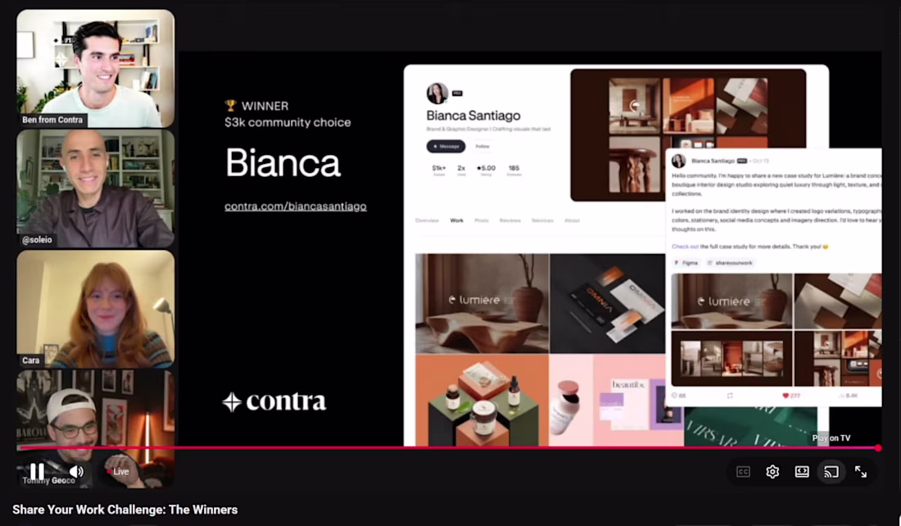Cast video with Play on TV
The width and height of the screenshot is (901, 526).
[x=831, y=472]
